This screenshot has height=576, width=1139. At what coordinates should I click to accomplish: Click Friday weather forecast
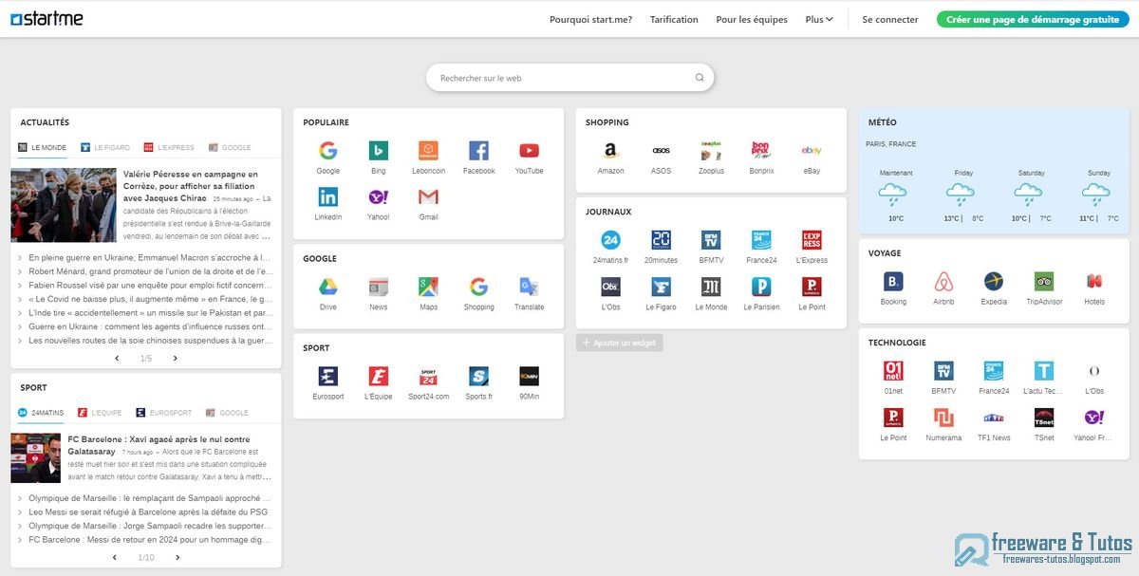(x=964, y=195)
